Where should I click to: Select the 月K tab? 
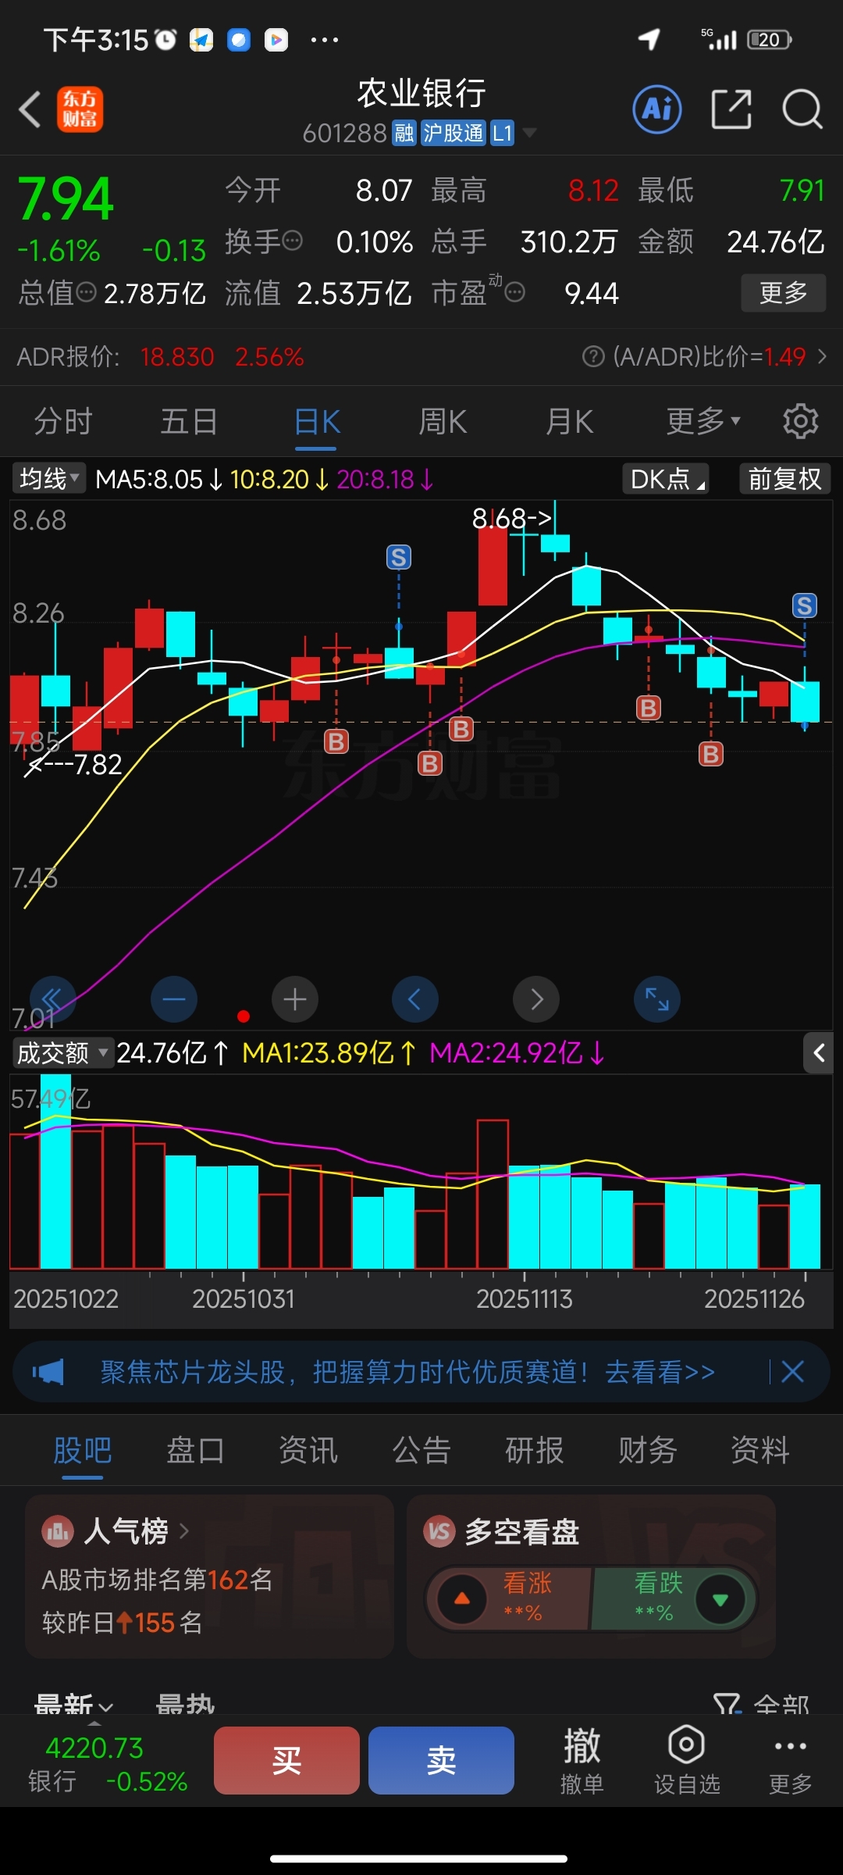(x=569, y=422)
